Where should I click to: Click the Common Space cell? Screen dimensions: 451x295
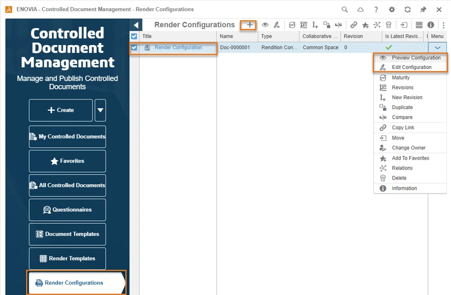coord(320,47)
